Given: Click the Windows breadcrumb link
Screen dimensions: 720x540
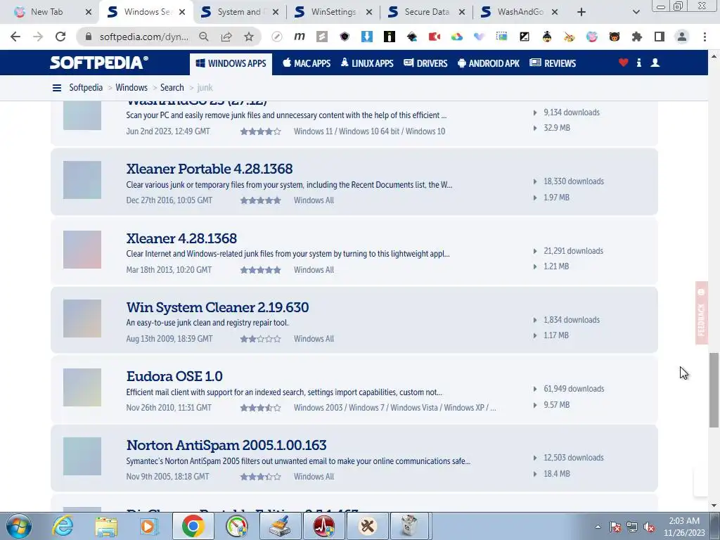Looking at the screenshot, I should (x=131, y=88).
